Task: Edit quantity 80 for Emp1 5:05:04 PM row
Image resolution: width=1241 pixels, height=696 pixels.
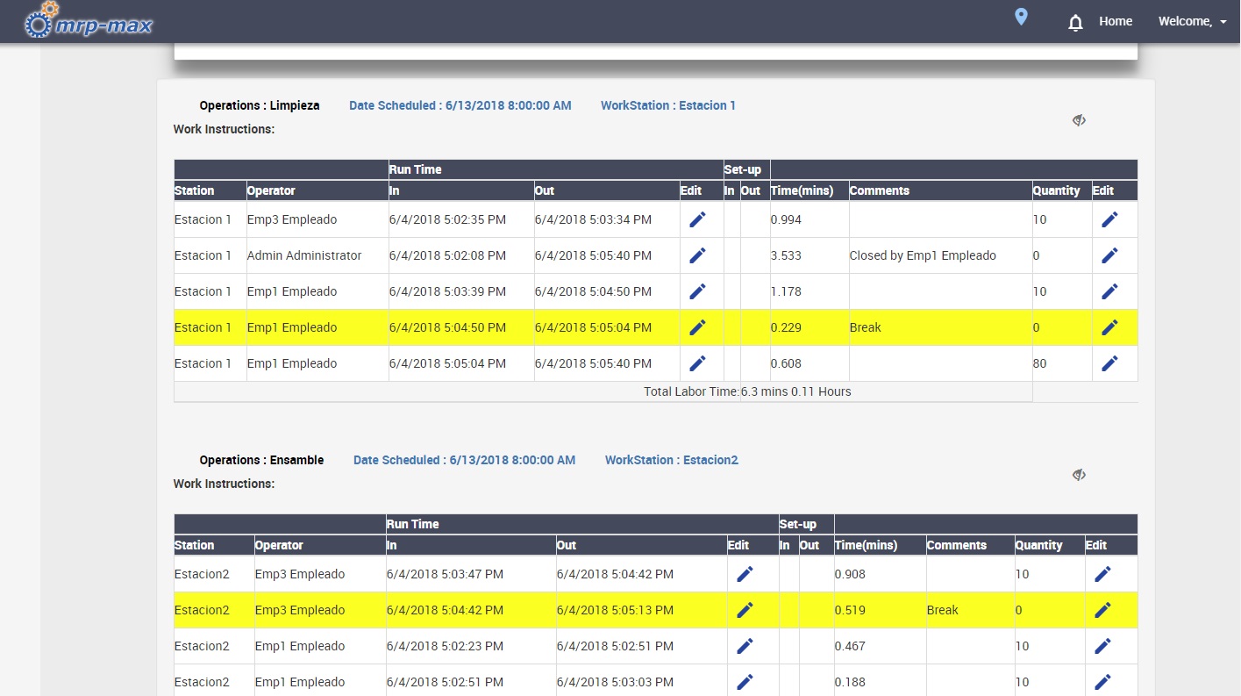Action: [1109, 363]
